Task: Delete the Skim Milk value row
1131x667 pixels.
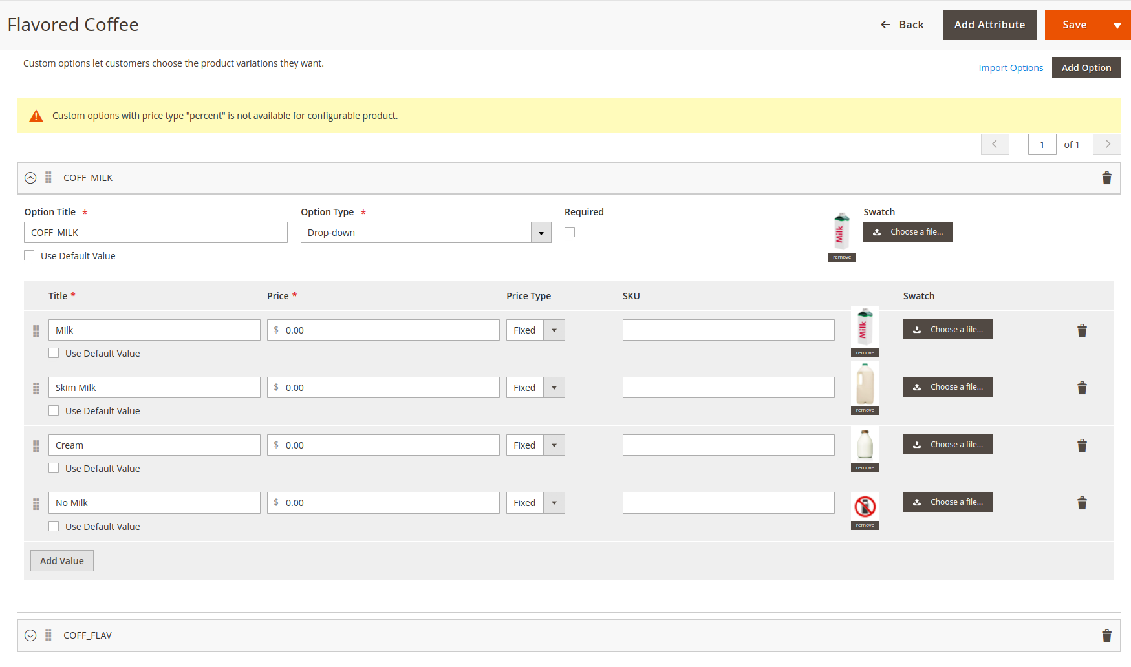Action: coord(1082,388)
